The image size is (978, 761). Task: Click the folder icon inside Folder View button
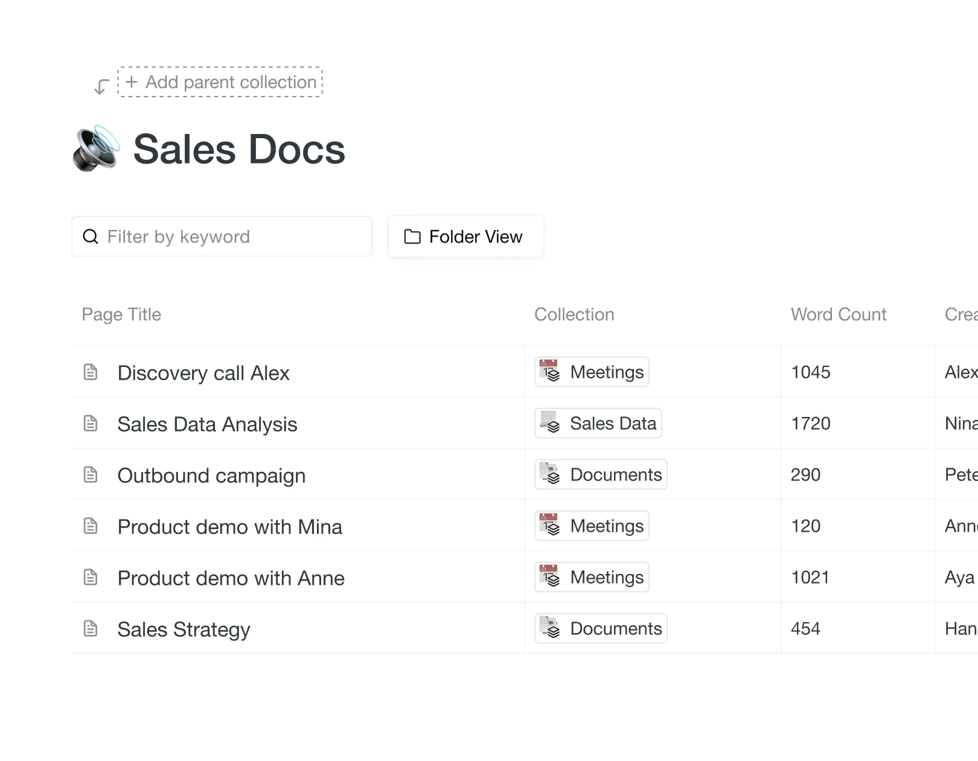412,237
